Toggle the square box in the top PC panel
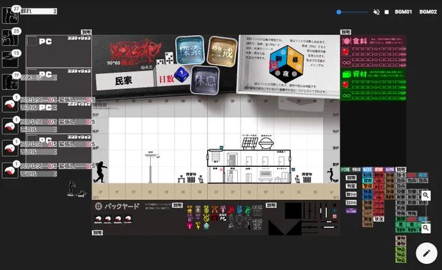The width and height of the screenshot is (442, 270). pos(32,42)
